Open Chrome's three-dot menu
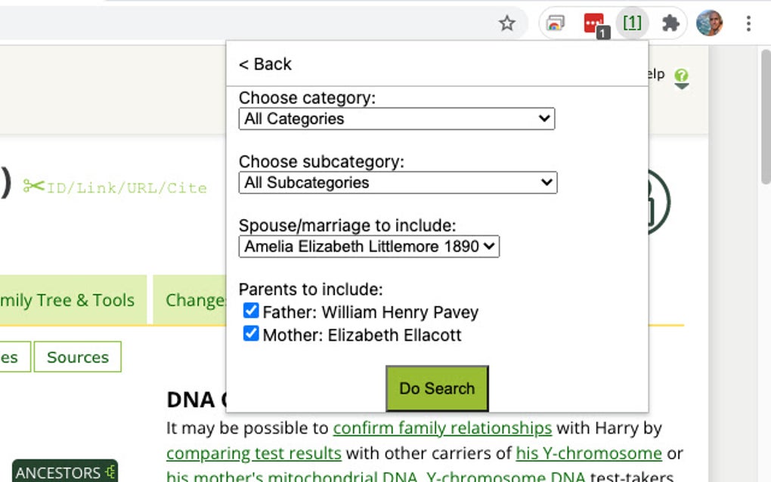The height and width of the screenshot is (482, 771). coord(748,23)
